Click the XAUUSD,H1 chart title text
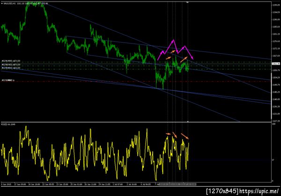 pyautogui.click(x=9, y=3)
